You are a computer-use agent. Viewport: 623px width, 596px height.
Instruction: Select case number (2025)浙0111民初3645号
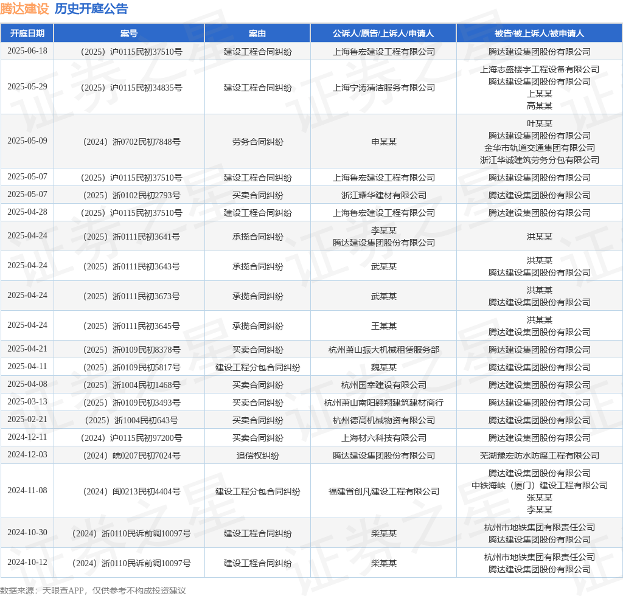coord(131,326)
